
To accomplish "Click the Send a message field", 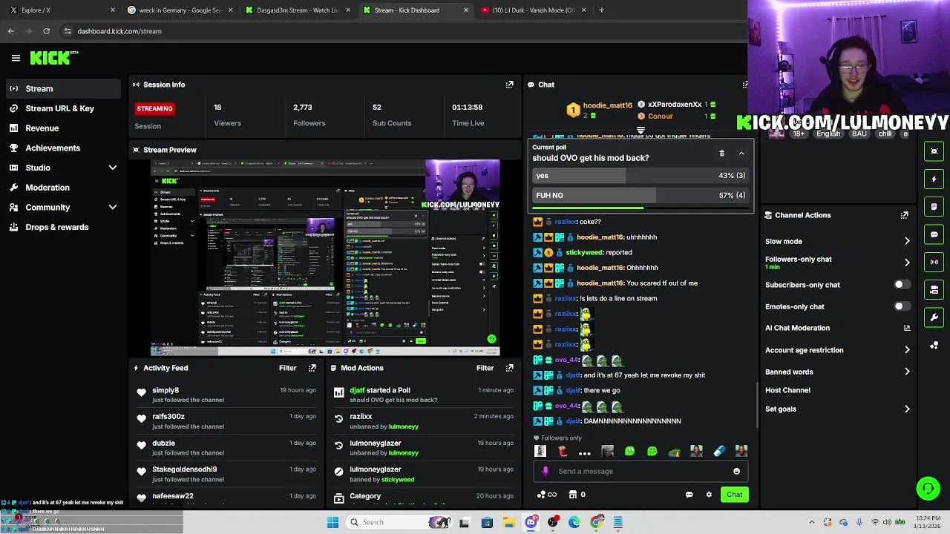I will (641, 471).
